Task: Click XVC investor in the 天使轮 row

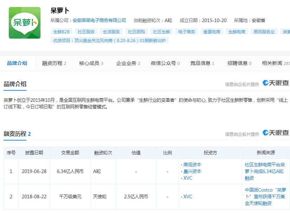Action: (188, 197)
